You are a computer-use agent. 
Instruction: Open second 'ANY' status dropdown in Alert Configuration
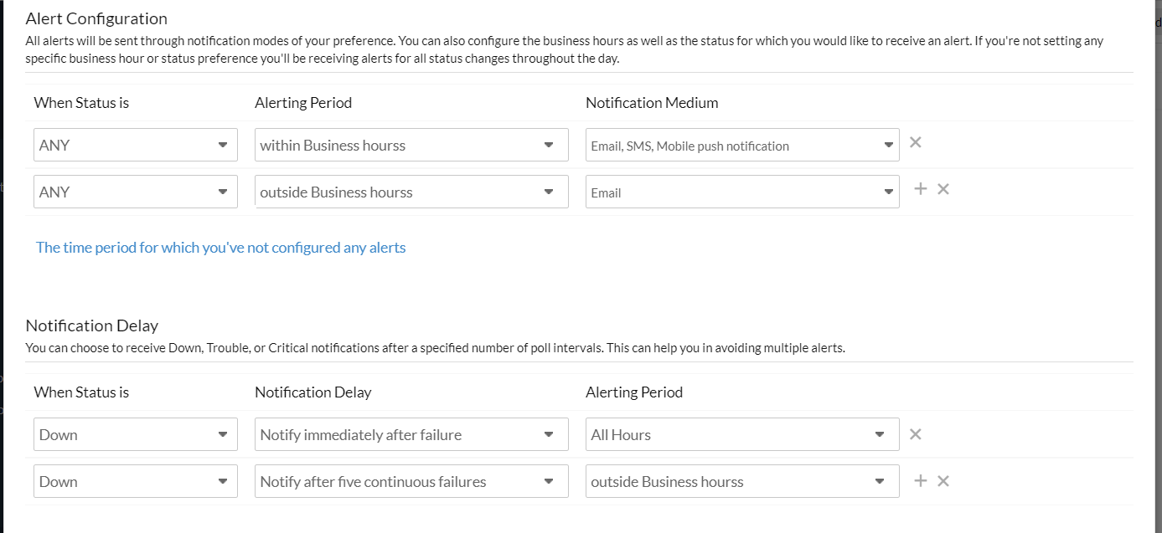pos(135,192)
